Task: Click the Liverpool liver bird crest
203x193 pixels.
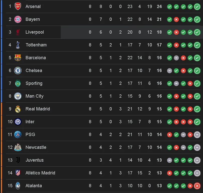Action: 18,32
